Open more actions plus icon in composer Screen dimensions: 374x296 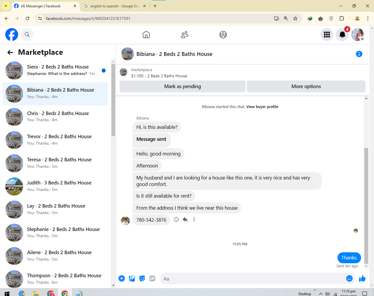pyautogui.click(x=122, y=278)
